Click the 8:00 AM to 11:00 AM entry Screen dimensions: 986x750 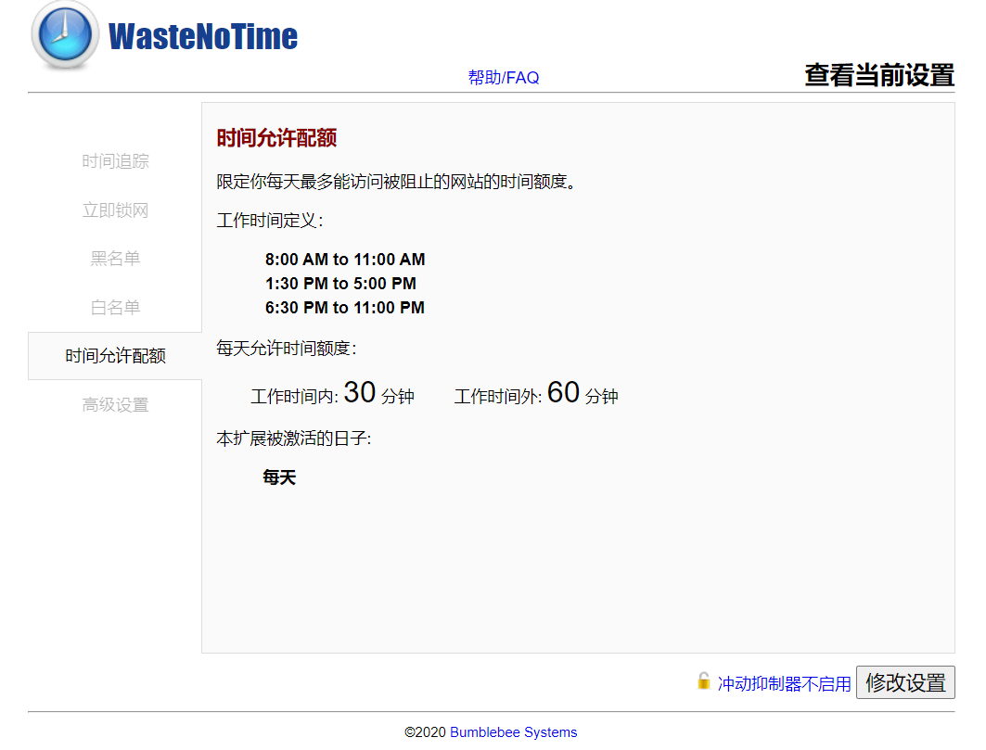click(x=345, y=260)
